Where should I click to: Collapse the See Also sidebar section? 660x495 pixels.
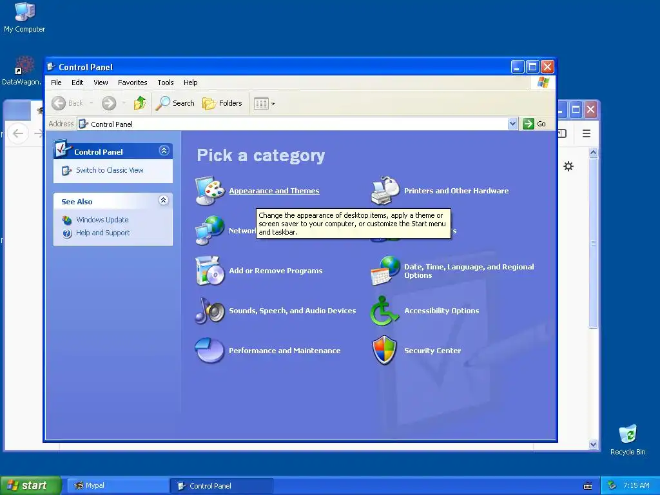tap(164, 200)
